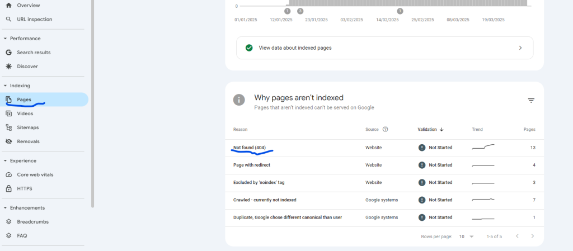
Task: Go to the previous page of table rows
Action: point(517,236)
